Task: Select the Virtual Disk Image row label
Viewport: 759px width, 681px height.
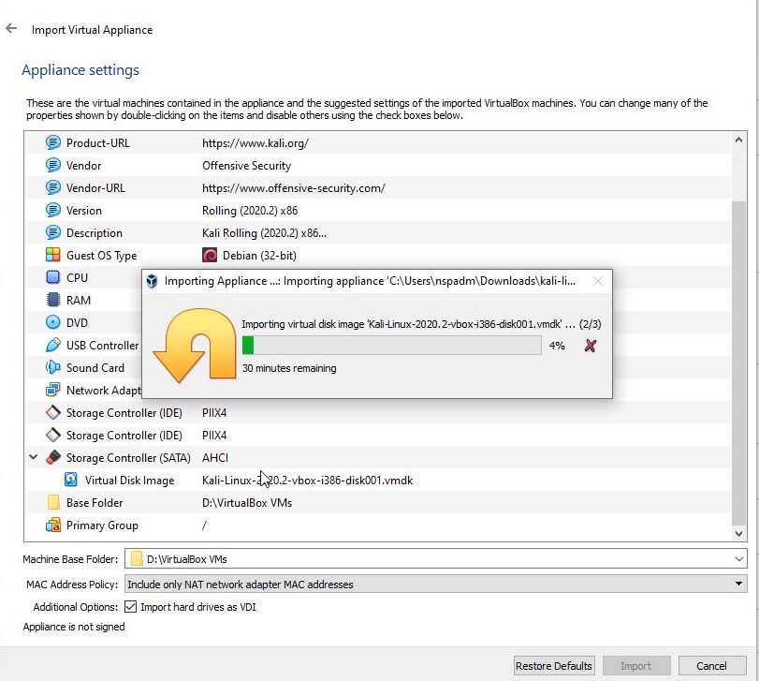Action: click(x=130, y=481)
